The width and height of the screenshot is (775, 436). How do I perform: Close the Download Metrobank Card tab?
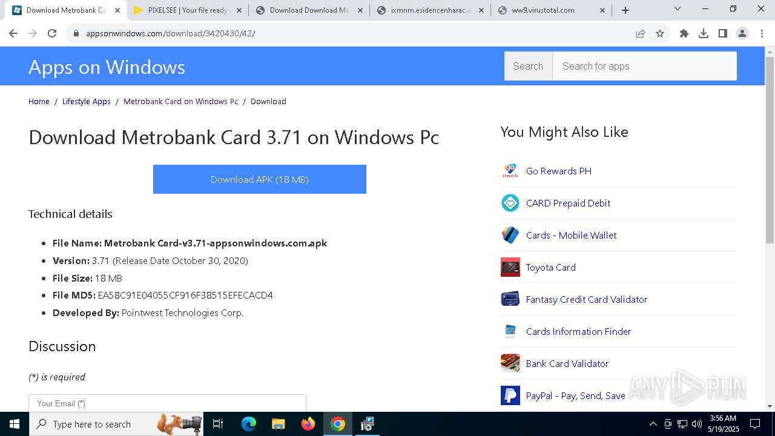pos(117,10)
